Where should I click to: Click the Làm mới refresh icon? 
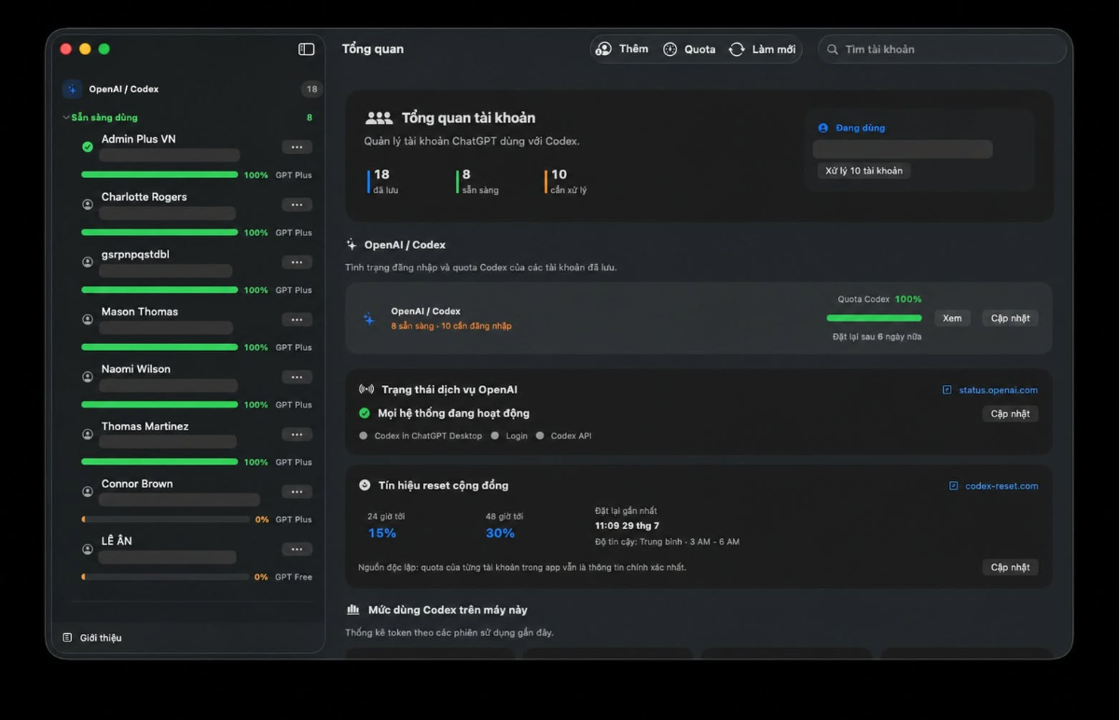737,49
